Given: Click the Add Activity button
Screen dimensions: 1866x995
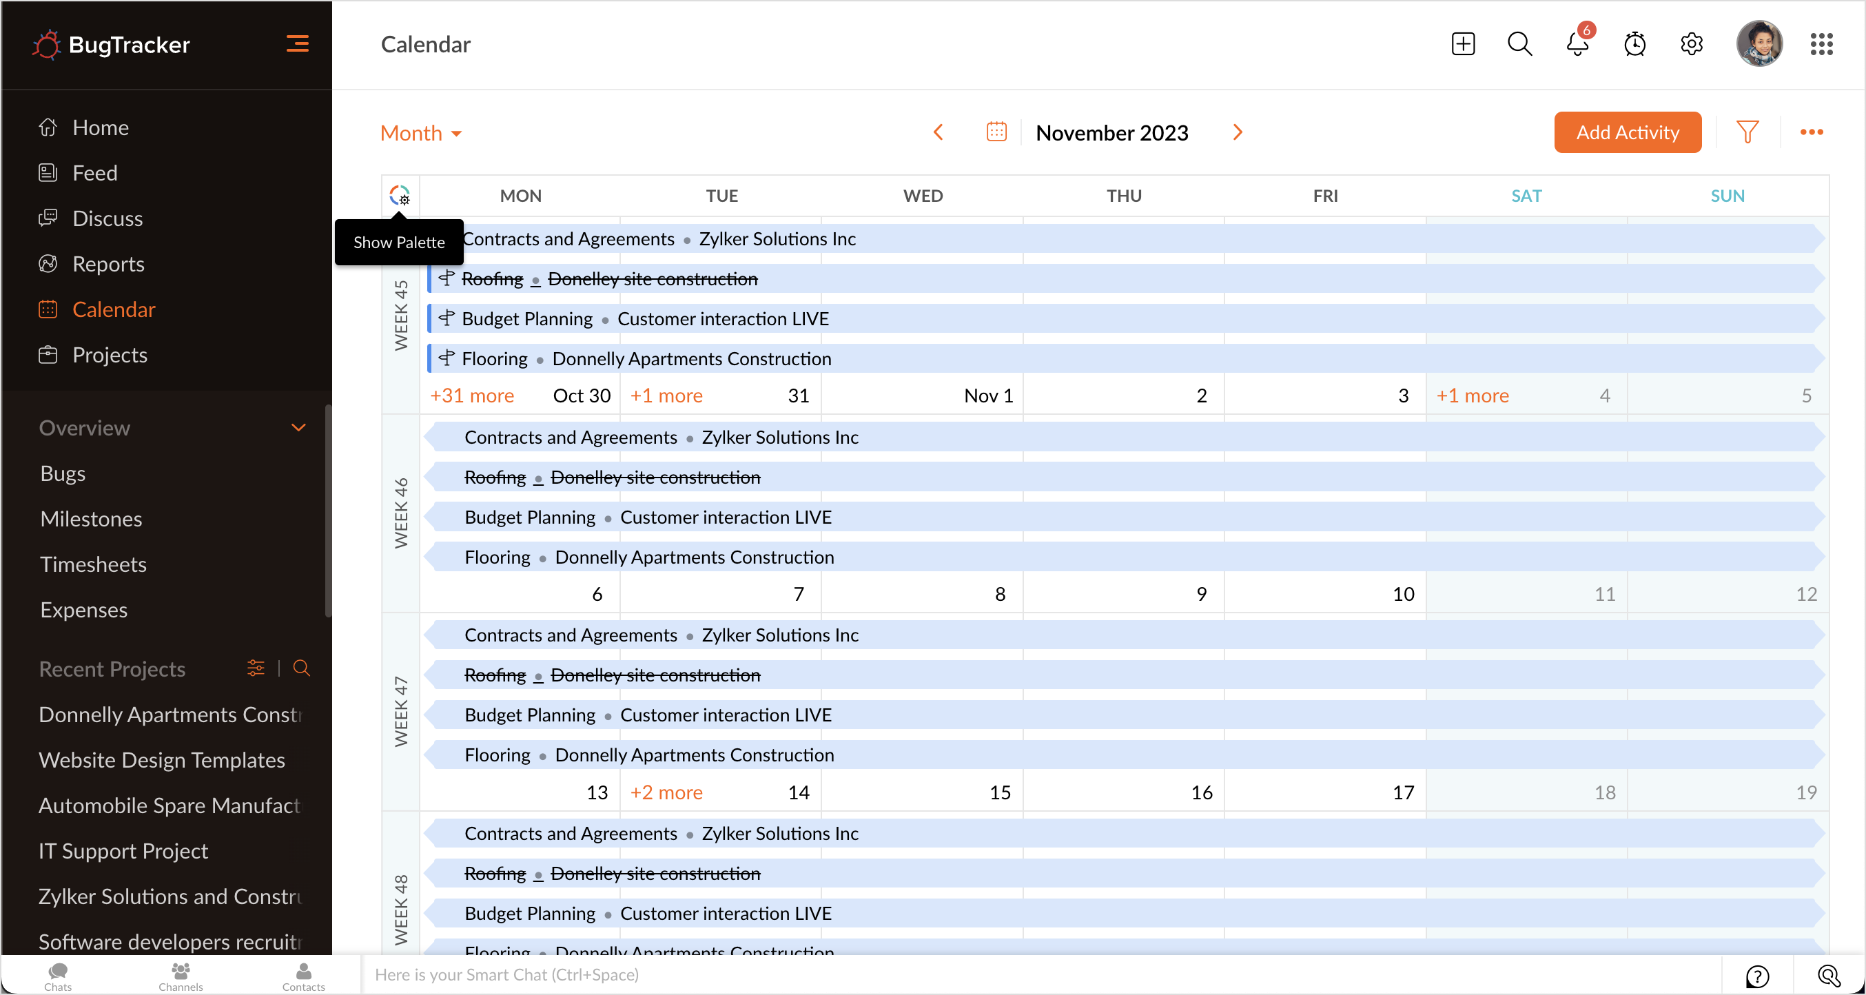Looking at the screenshot, I should pos(1627,132).
